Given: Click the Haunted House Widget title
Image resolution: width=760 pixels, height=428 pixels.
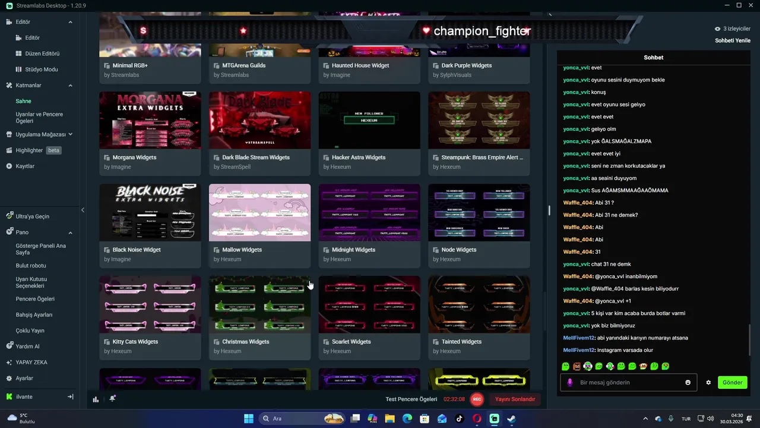Looking at the screenshot, I should coord(360,65).
